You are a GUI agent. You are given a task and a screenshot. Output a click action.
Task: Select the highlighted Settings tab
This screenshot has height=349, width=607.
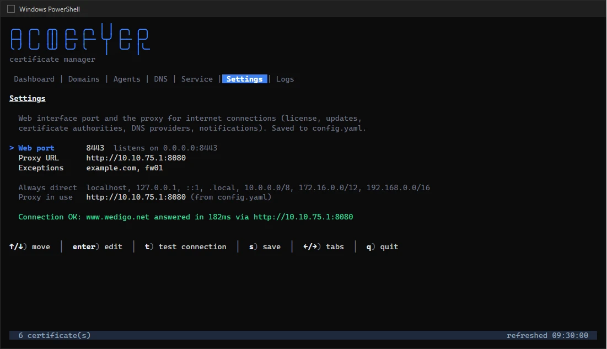(x=245, y=79)
